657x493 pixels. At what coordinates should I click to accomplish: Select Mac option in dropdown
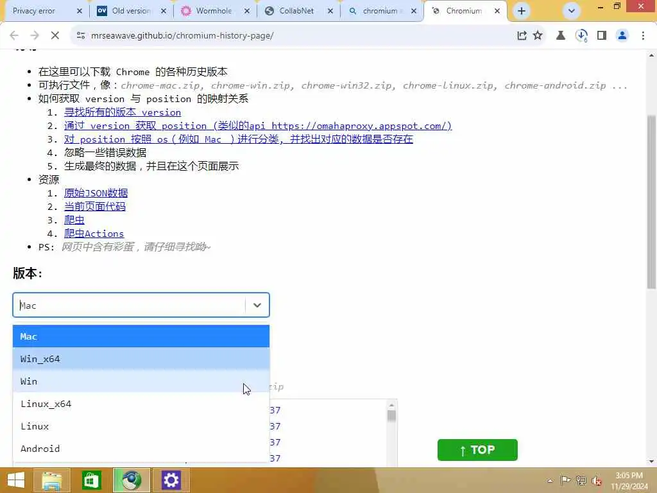click(141, 336)
